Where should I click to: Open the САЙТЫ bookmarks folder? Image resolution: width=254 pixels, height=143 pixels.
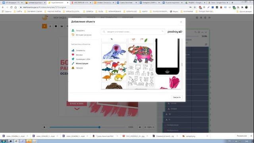pyautogui.click(x=18, y=12)
